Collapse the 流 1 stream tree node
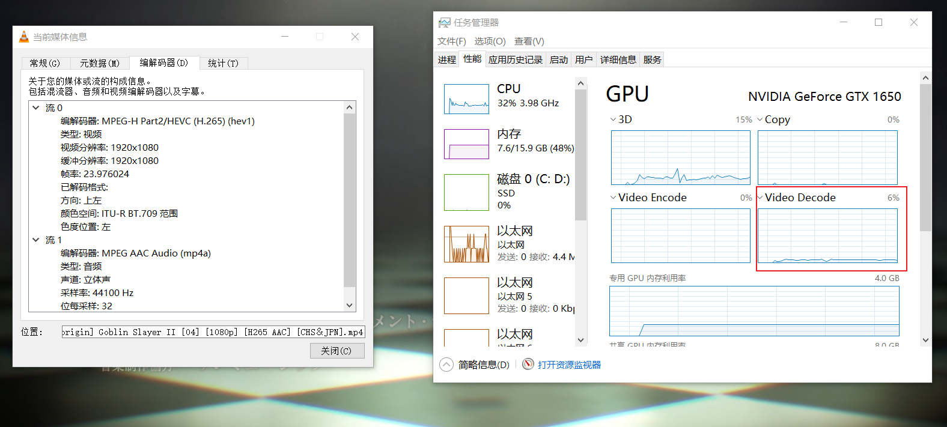The width and height of the screenshot is (947, 427). pyautogui.click(x=36, y=240)
